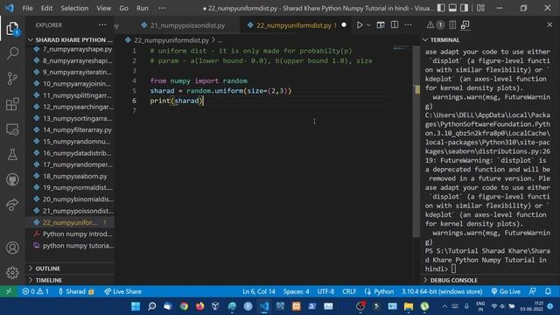
Task: Open the Explorer view in activity bar
Action: (x=12, y=29)
